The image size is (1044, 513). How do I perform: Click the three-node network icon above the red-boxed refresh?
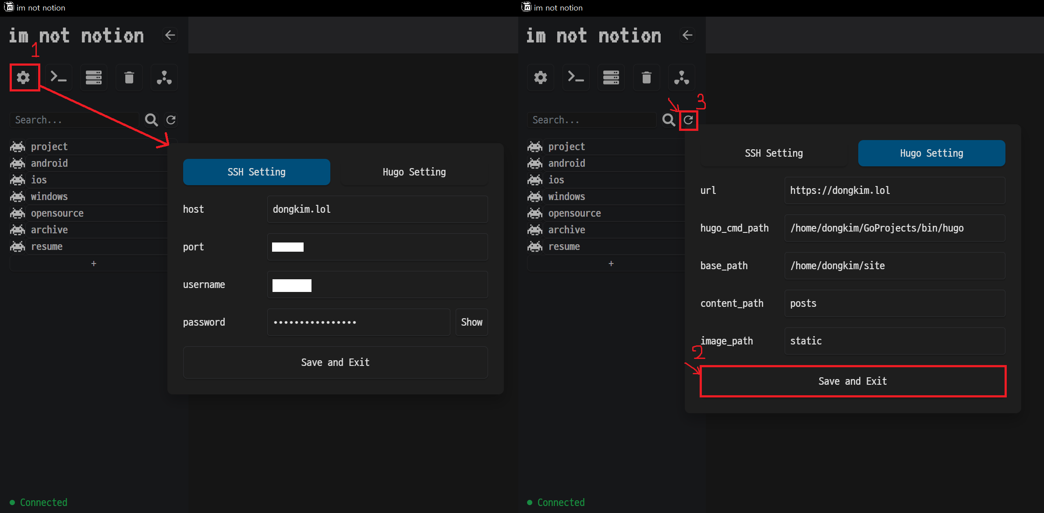(x=681, y=77)
